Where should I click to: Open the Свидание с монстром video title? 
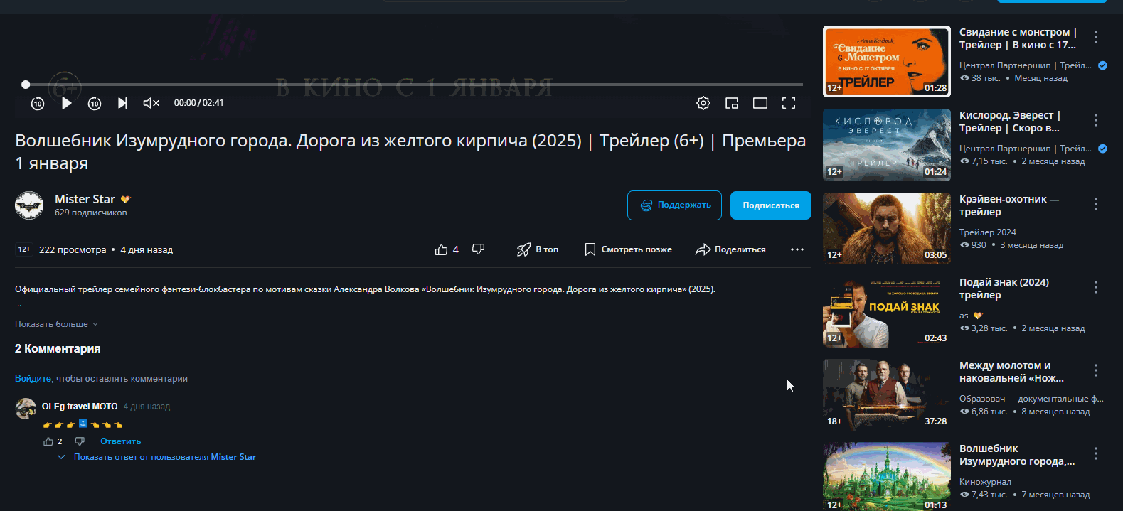[1018, 38]
